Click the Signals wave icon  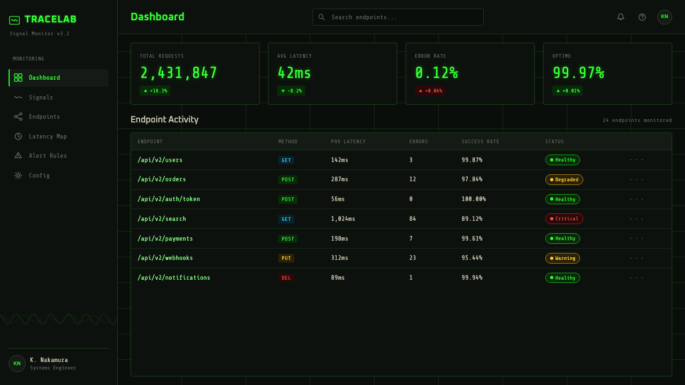(x=18, y=97)
